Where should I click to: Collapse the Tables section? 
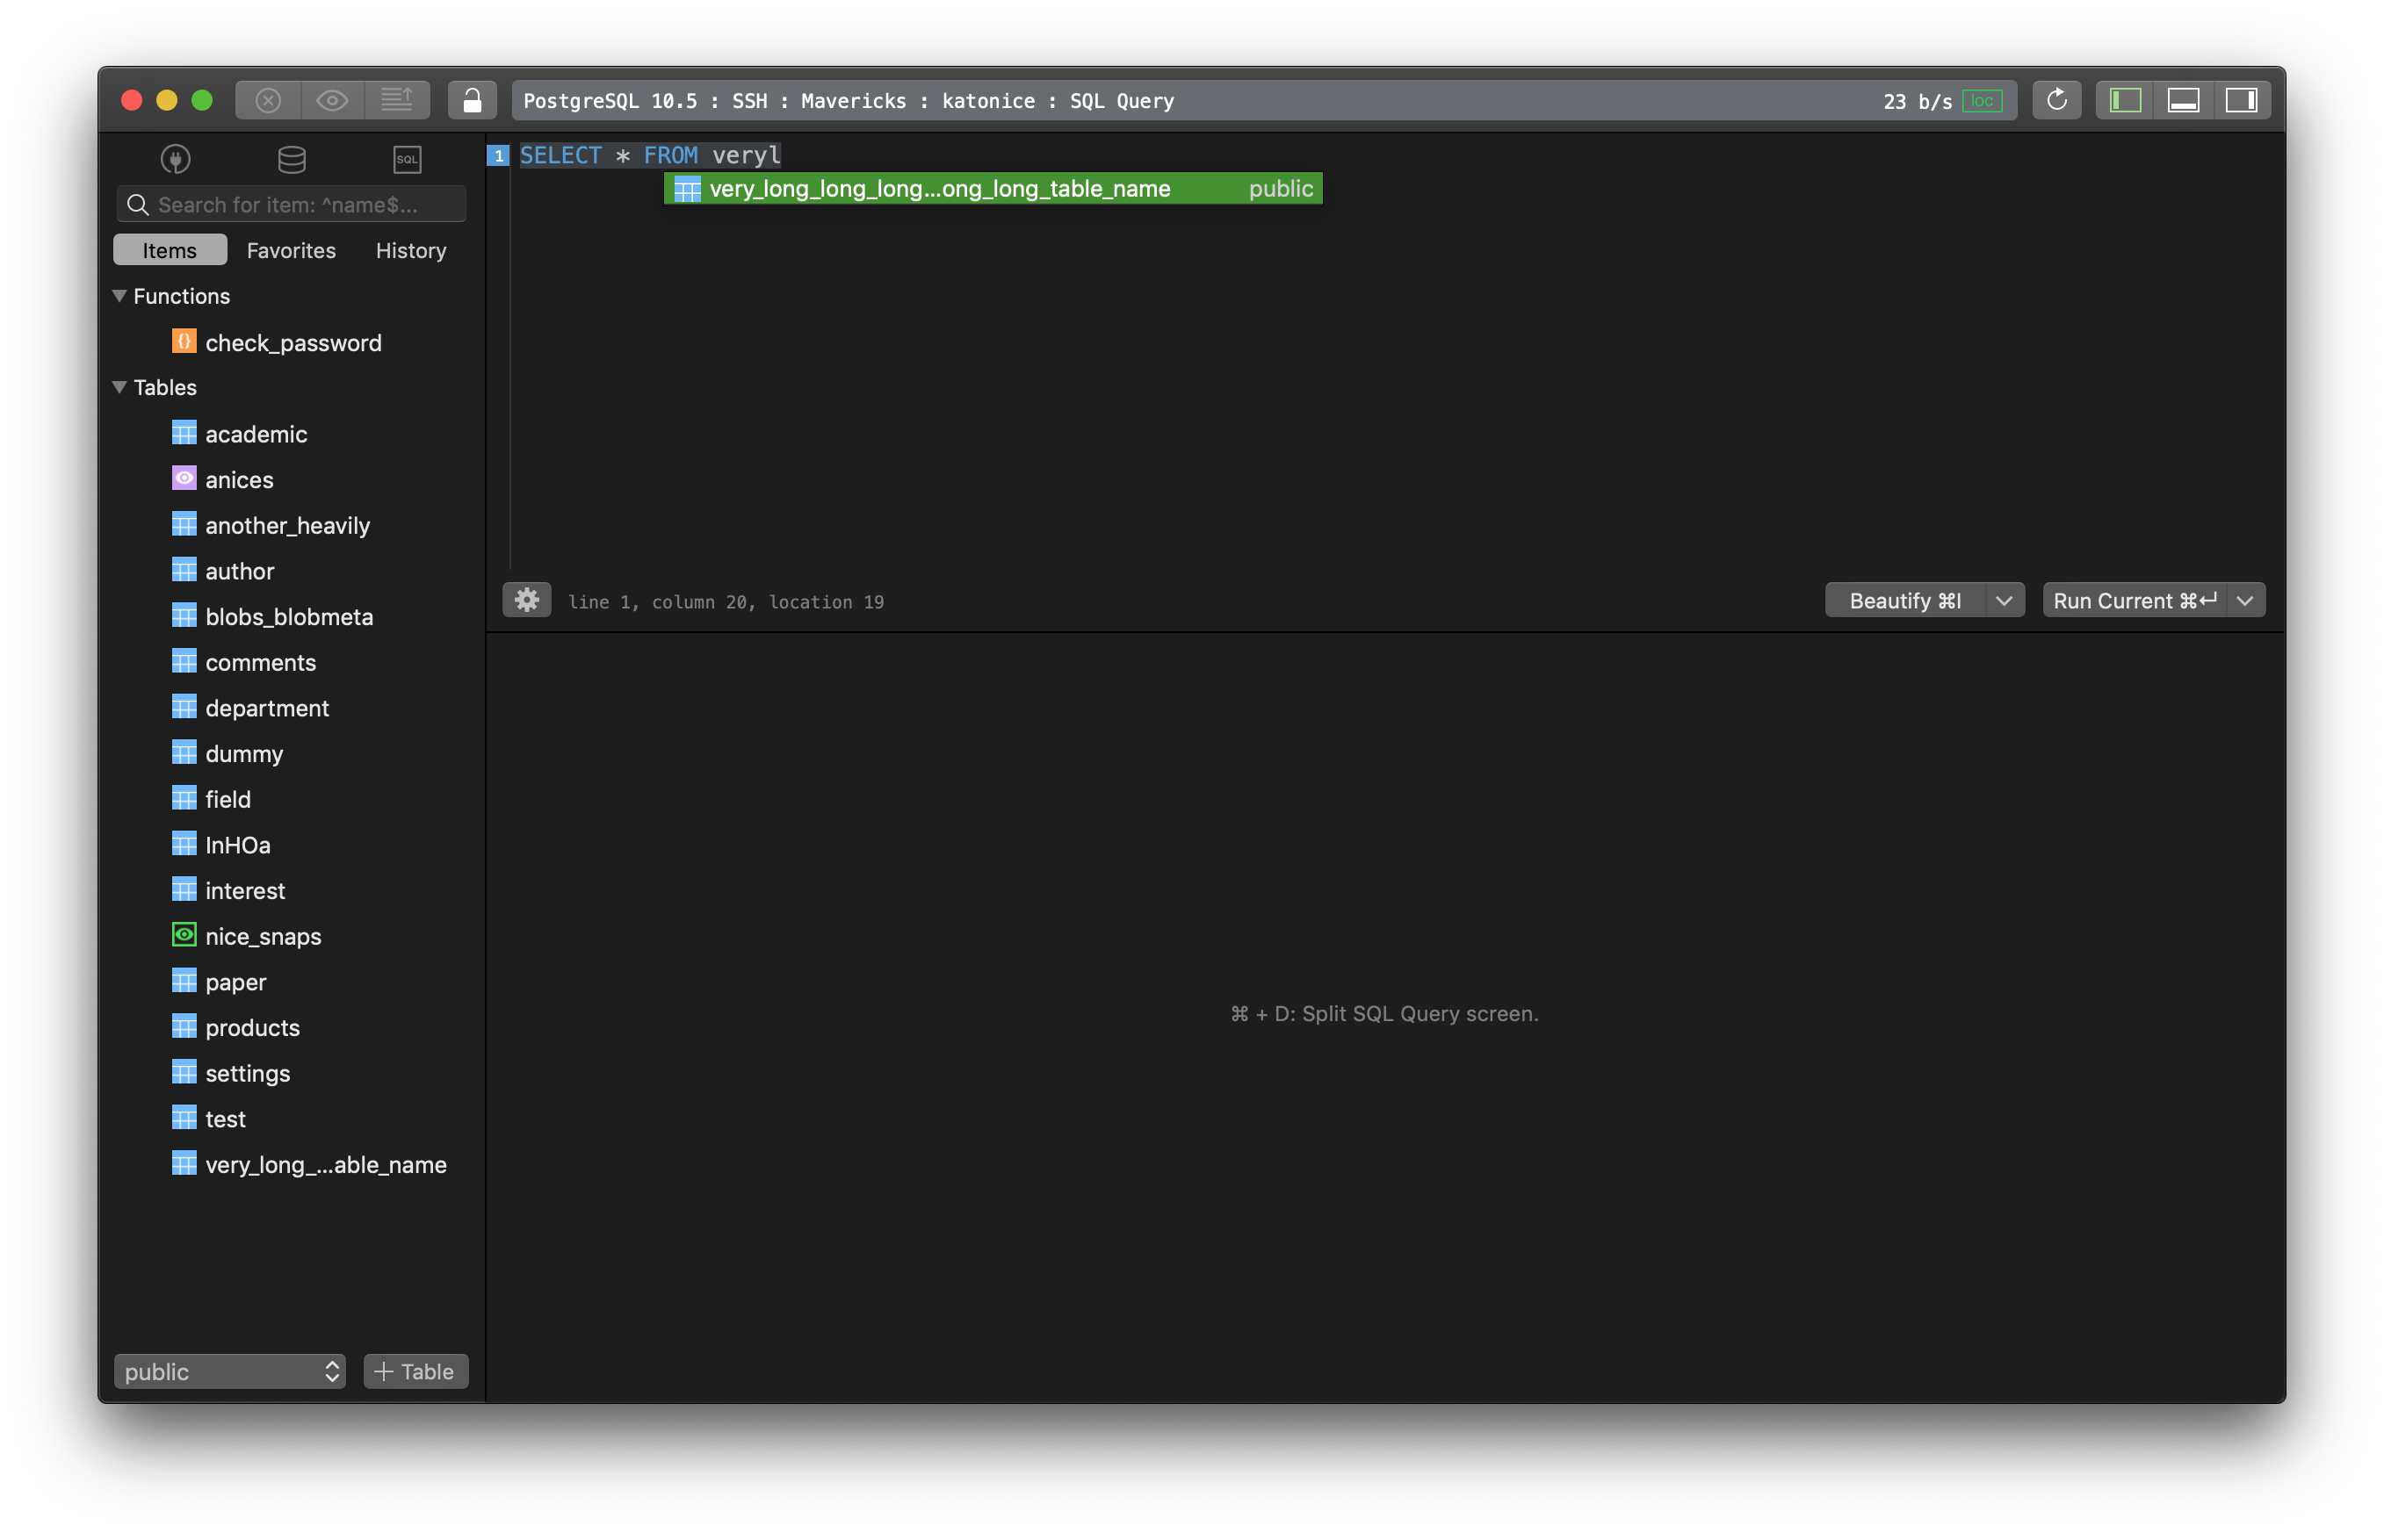119,387
